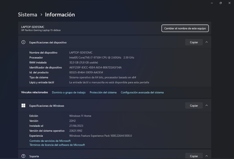The height and width of the screenshot is (159, 234).
Task: Click the Edición label
Action: click(x=34, y=116)
